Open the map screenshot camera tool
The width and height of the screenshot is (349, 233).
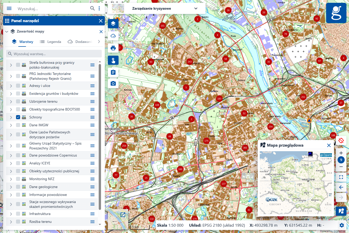click(113, 83)
